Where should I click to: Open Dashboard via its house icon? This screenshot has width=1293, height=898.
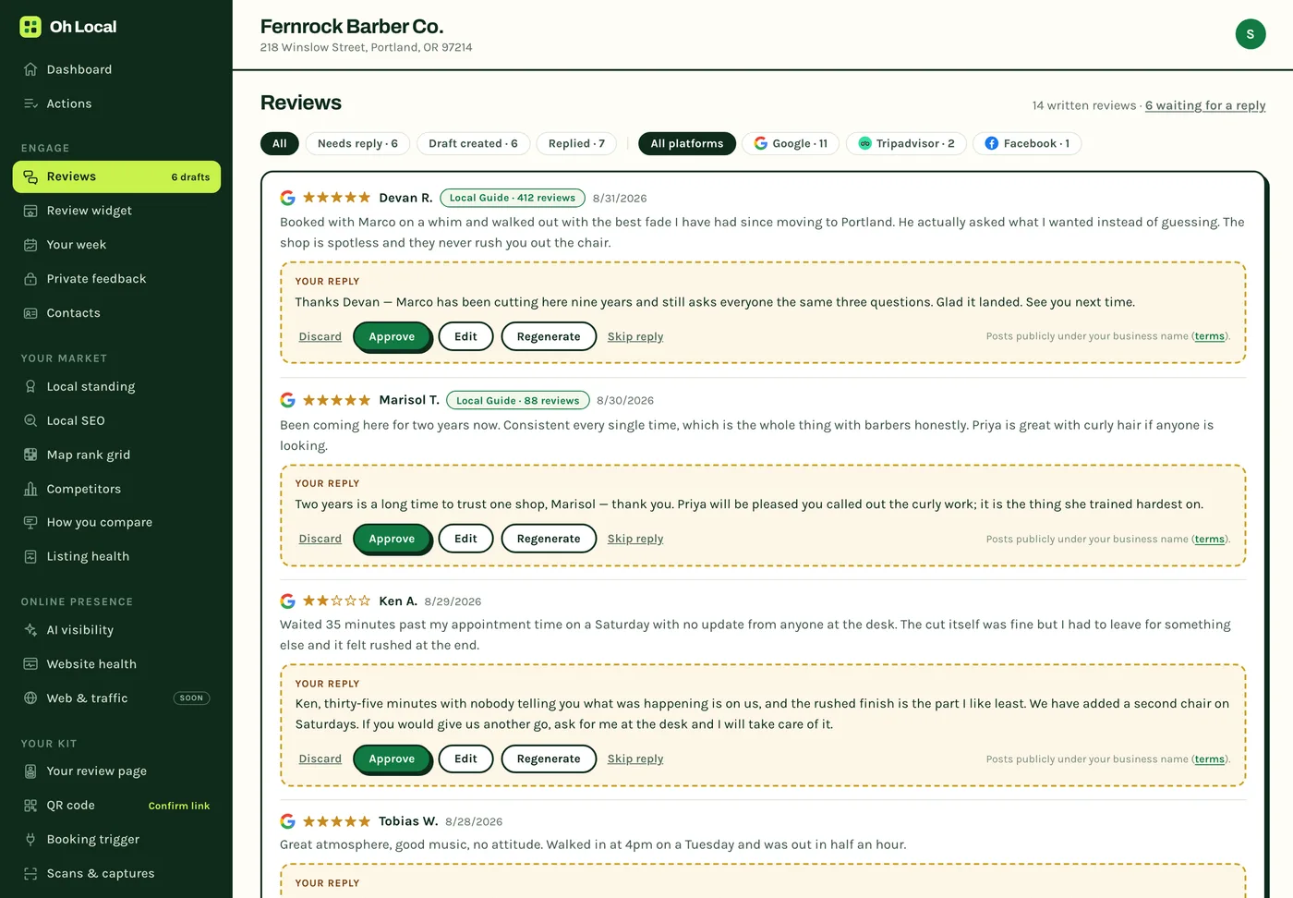pos(30,69)
